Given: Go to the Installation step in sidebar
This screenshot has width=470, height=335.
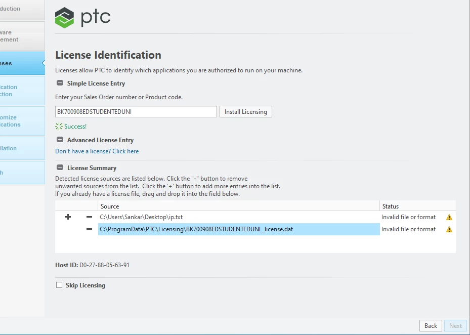Looking at the screenshot, I should 22,148.
